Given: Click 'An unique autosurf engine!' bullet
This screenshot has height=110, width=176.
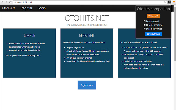Looking at the screenshot, I should click(x=79, y=58).
